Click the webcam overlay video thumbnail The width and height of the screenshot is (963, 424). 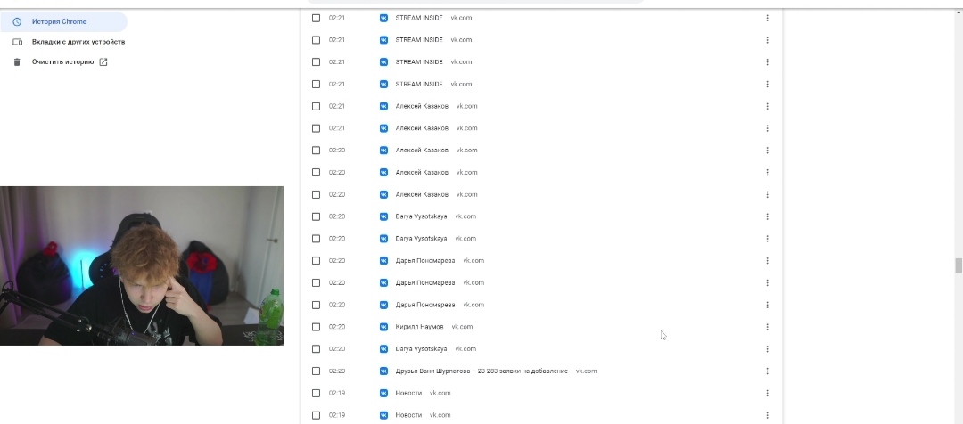point(142,265)
